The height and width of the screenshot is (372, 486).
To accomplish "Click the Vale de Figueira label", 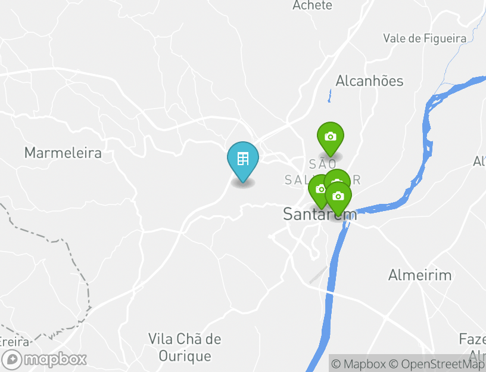I will click(x=425, y=39).
